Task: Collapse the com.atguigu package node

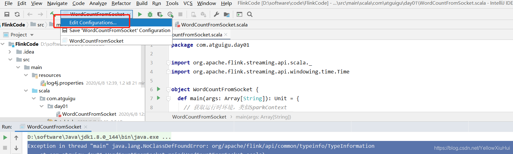Action: click(34, 98)
